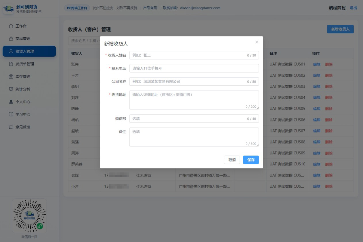Click 编辑 in the 黄强 row

[317, 142]
